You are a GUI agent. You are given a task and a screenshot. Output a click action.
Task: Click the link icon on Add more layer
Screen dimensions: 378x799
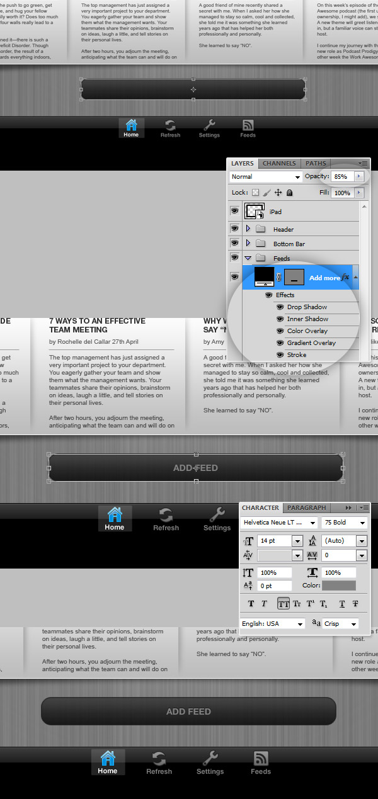tap(279, 277)
